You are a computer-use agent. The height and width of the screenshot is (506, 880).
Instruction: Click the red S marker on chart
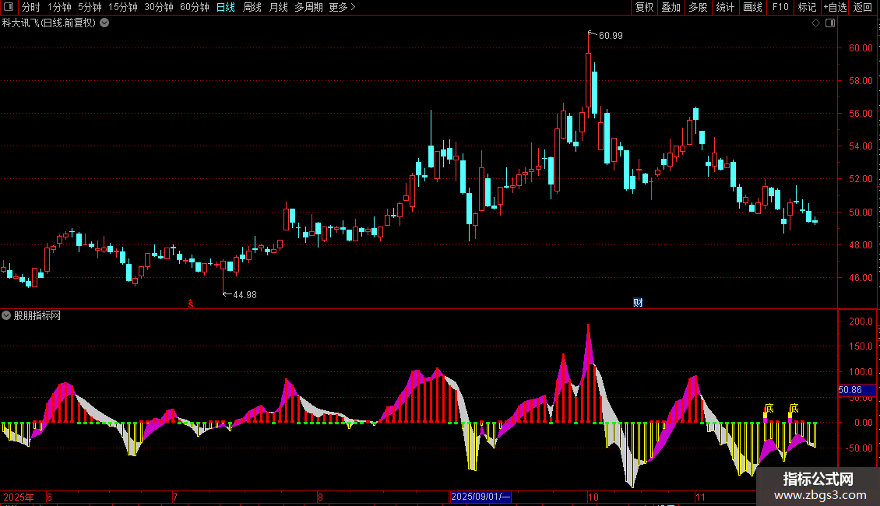[191, 304]
